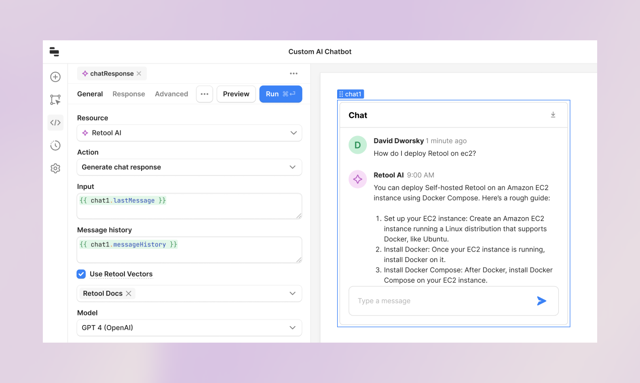Click the Use Retool Vectors label
Screen dimensions: 640x383
[x=121, y=274]
